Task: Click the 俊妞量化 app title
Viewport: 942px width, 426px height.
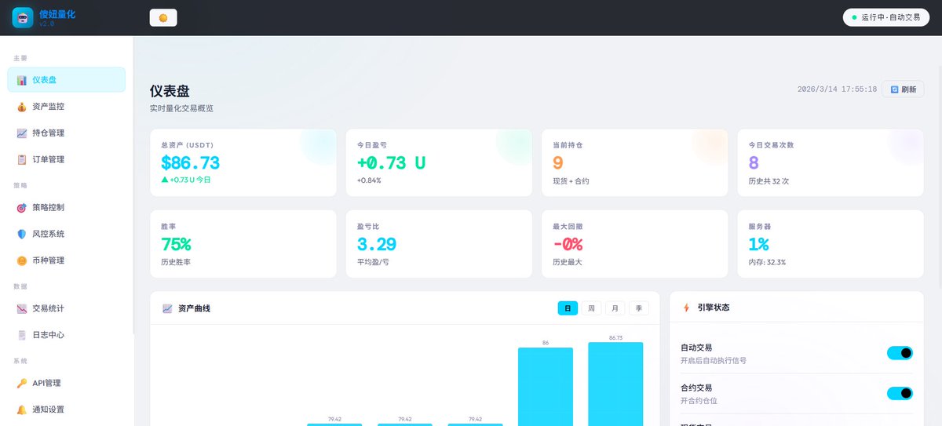Action: click(x=57, y=13)
